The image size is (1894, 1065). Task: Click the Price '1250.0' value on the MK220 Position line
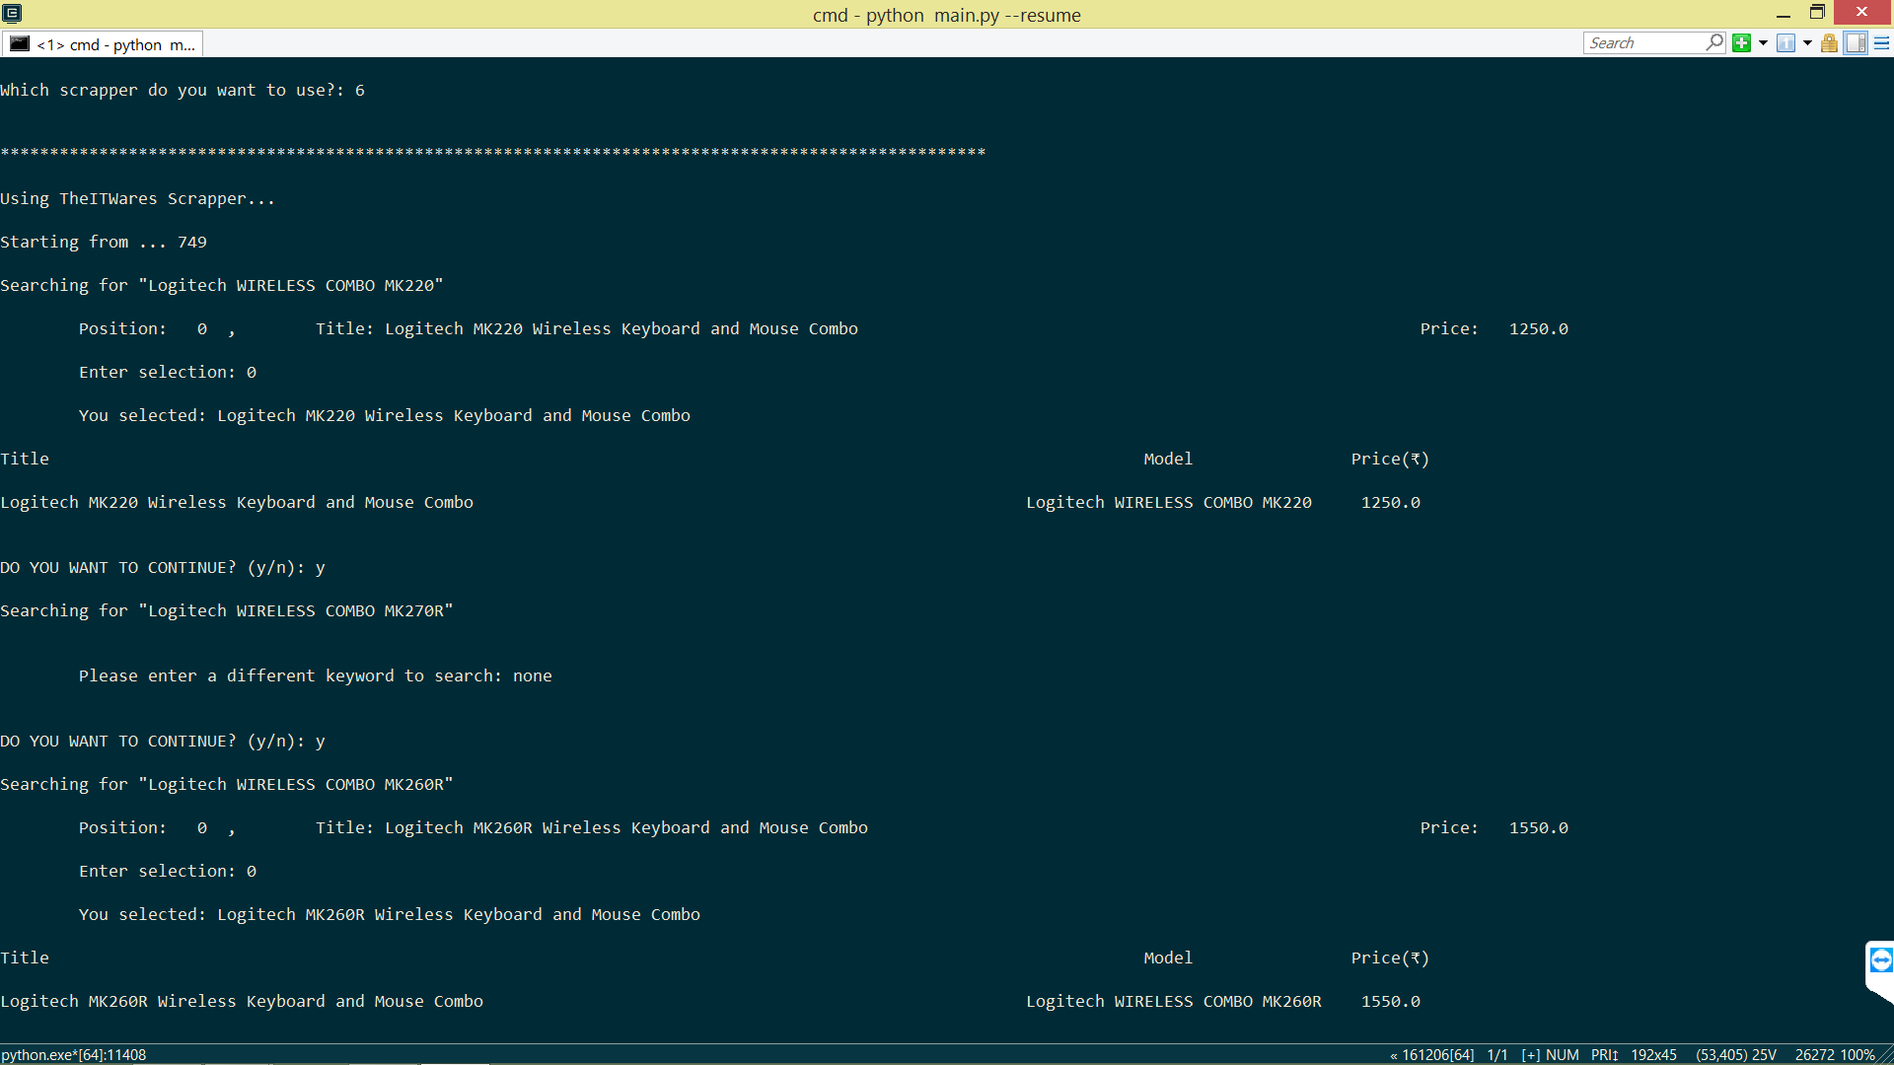coord(1538,328)
